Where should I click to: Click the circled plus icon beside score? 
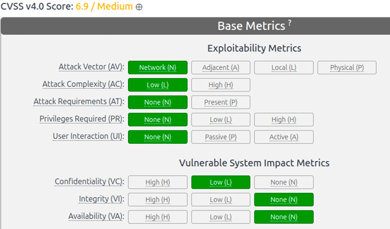pos(139,7)
